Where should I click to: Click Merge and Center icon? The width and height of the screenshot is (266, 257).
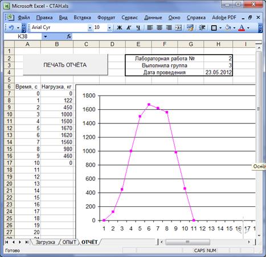[x=178, y=28]
